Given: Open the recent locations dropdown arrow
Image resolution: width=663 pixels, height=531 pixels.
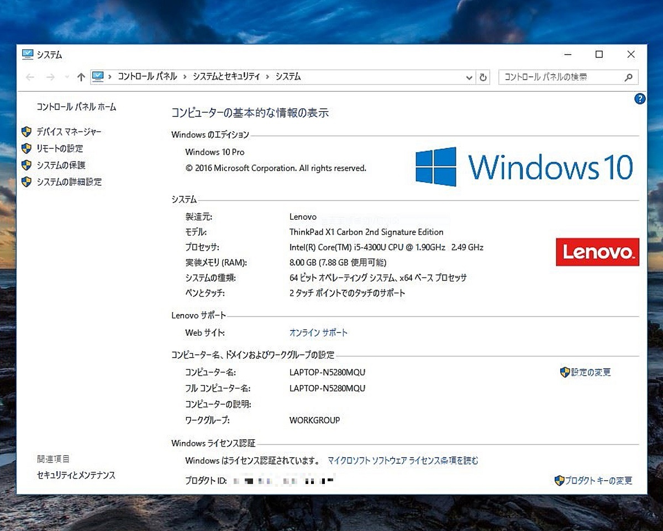Looking at the screenshot, I should pos(67,77).
